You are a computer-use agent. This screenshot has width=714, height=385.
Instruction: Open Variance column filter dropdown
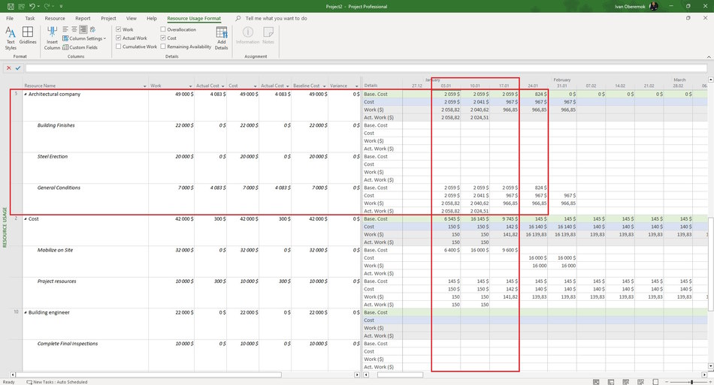click(x=356, y=86)
